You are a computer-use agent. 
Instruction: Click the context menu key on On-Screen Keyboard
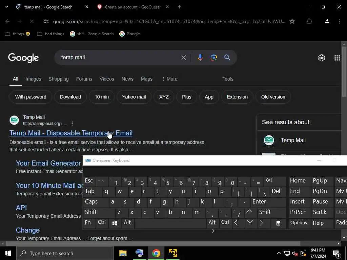278,223
